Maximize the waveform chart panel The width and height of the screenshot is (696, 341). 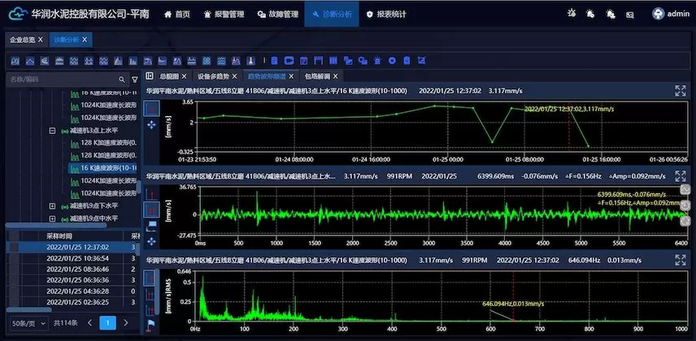pyautogui.click(x=680, y=176)
